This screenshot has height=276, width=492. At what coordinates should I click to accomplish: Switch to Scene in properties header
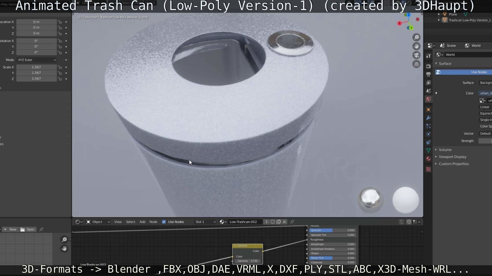[x=448, y=45]
